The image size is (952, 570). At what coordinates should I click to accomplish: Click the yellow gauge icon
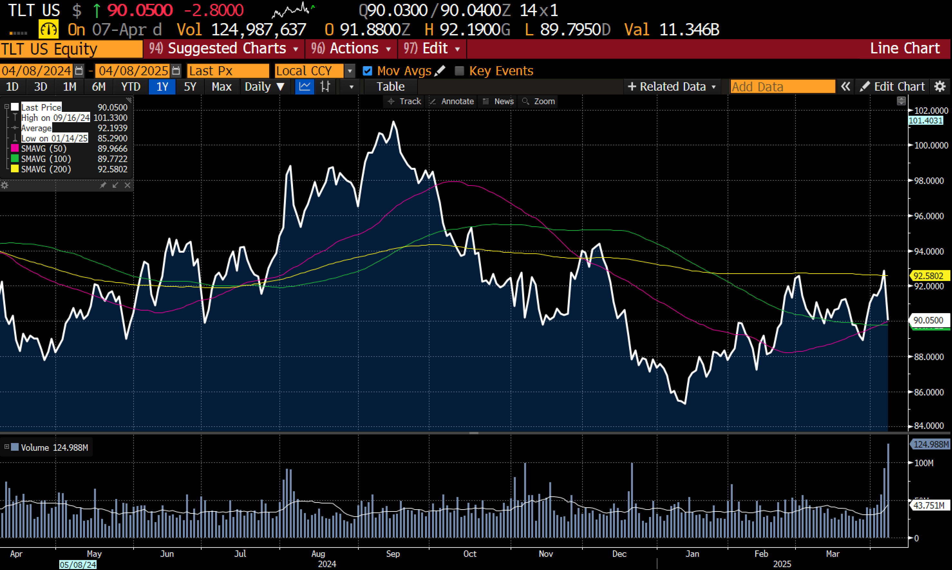pyautogui.click(x=49, y=29)
